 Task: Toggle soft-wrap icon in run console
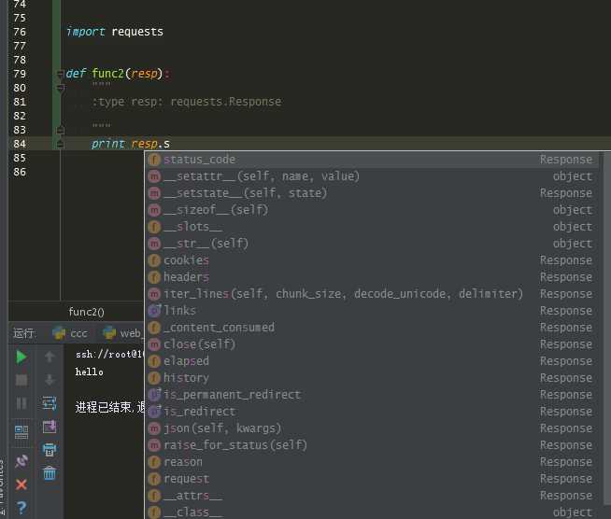click(50, 403)
